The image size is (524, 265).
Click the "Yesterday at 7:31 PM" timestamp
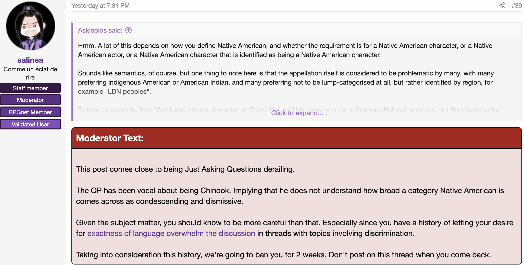pos(101,6)
